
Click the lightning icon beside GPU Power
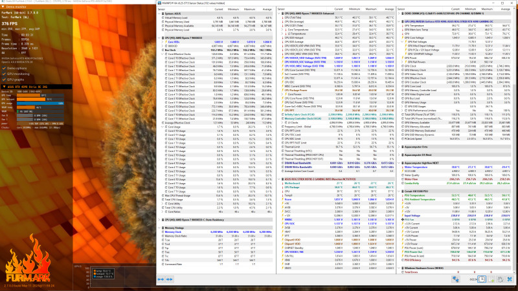click(403, 58)
